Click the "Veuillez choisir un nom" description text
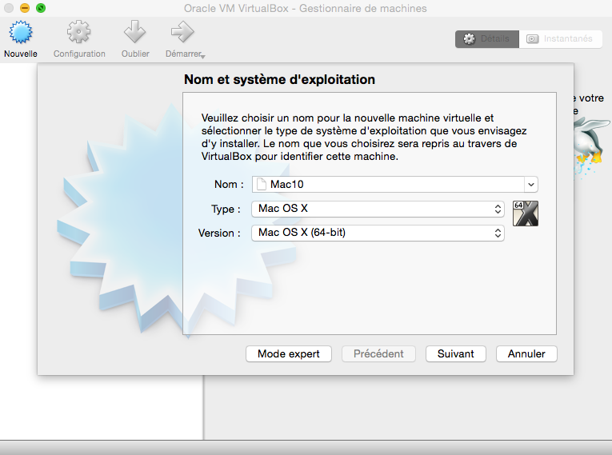 point(364,137)
